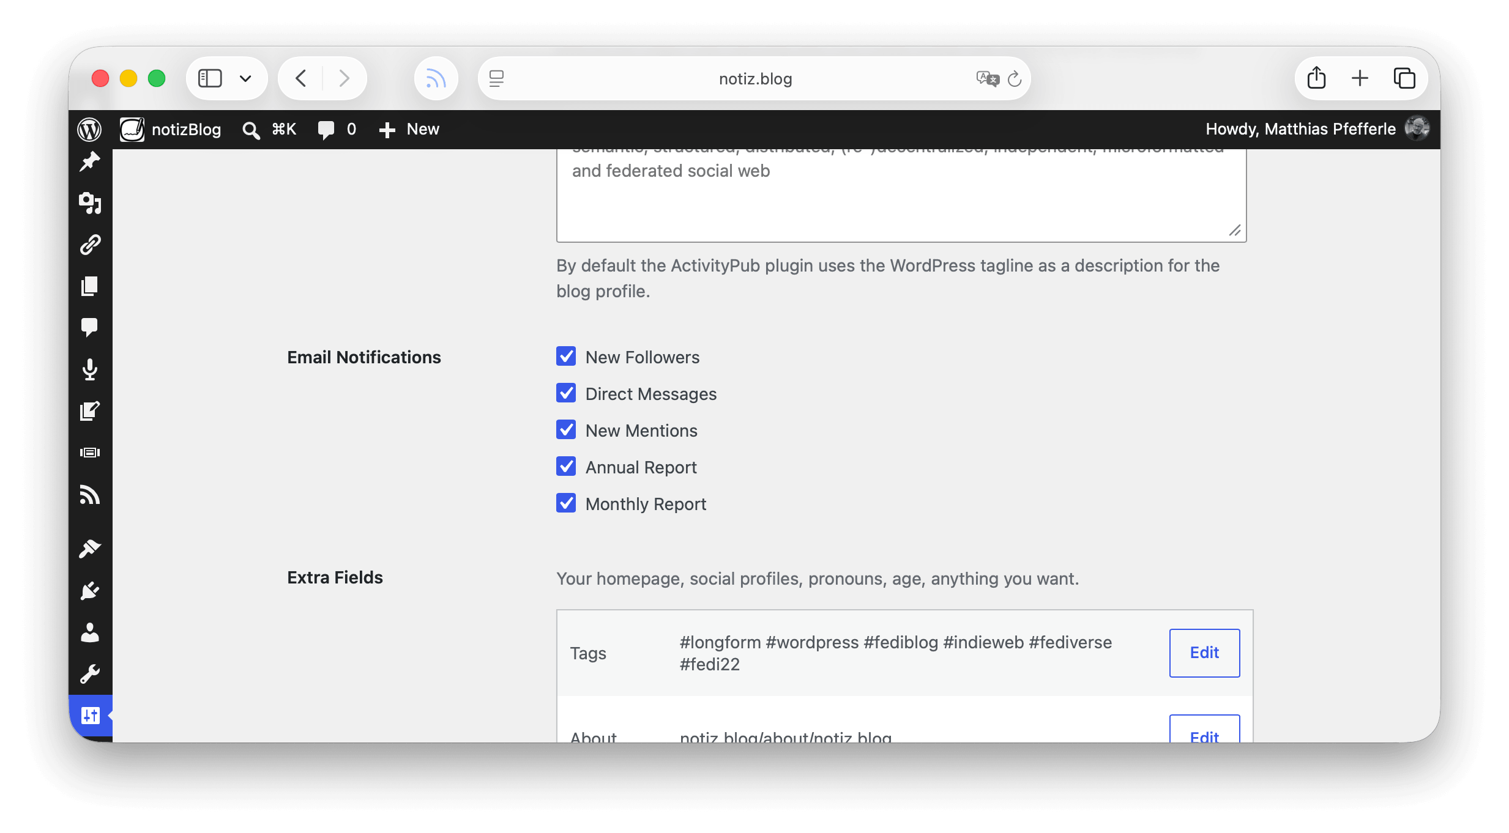Open the WordPress logo menu

[89, 129]
